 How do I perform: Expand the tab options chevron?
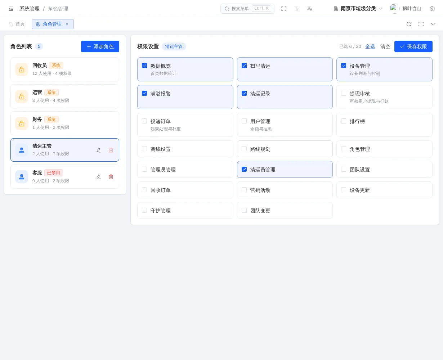point(433,24)
